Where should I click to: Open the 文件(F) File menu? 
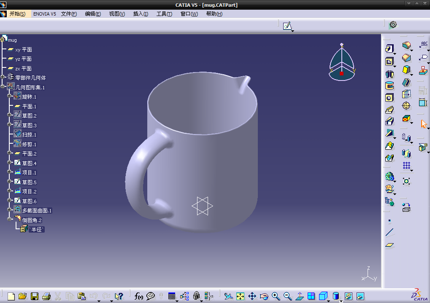tap(69, 14)
